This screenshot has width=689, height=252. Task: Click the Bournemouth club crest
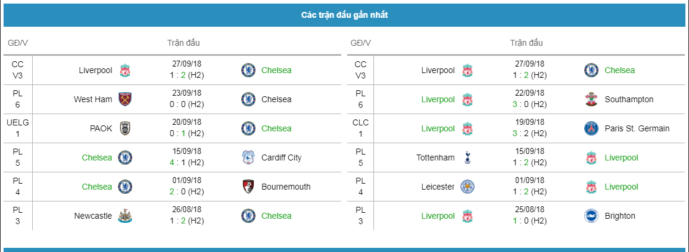click(x=248, y=187)
